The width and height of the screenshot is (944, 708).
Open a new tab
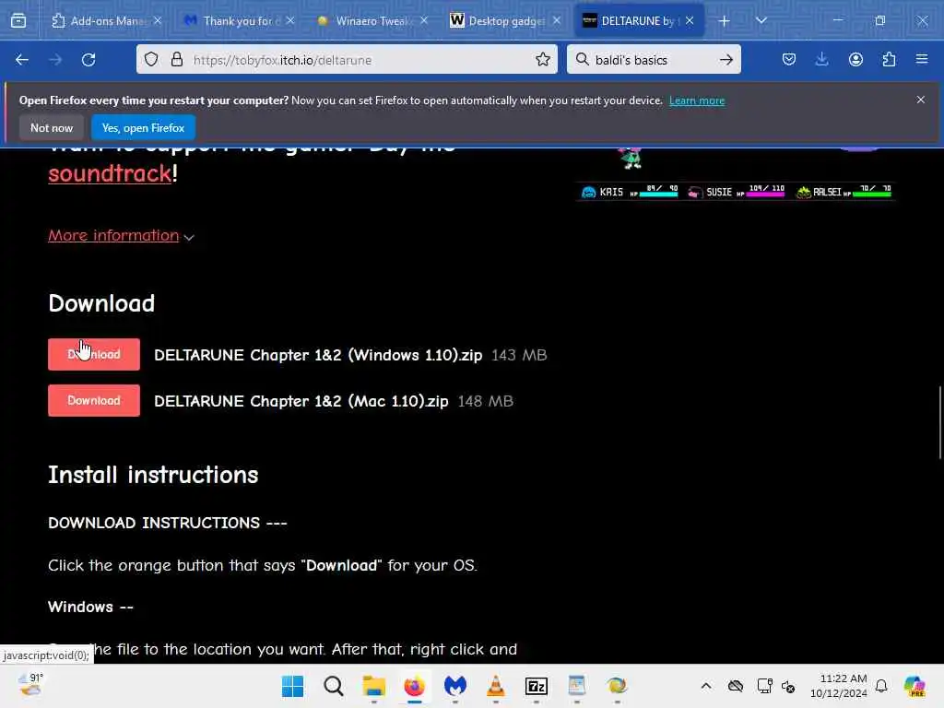point(724,21)
